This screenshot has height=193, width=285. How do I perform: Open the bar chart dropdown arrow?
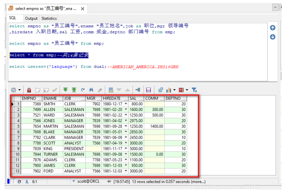pos(175,90)
